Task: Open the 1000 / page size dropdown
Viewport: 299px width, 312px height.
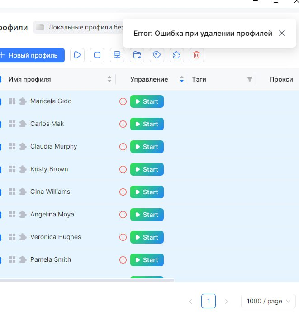Action: 268,301
